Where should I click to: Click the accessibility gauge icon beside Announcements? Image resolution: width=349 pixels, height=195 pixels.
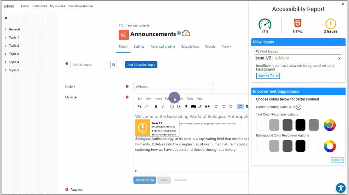(186, 33)
